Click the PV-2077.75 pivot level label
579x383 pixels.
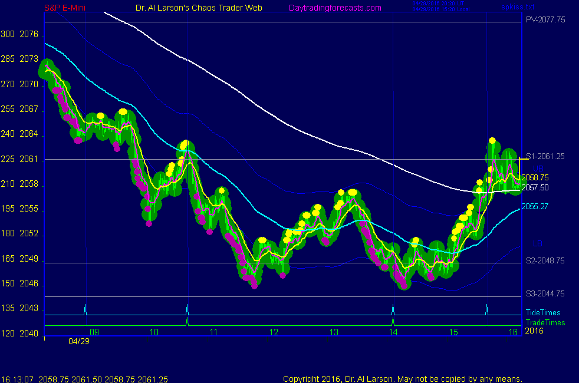click(545, 19)
